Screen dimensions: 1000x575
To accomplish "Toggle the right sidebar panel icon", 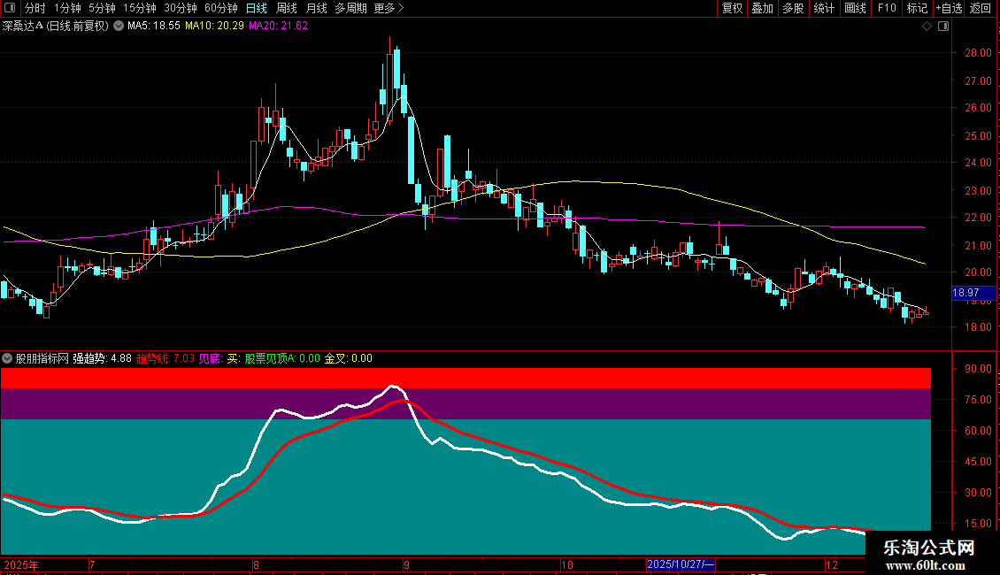I will click(x=943, y=27).
